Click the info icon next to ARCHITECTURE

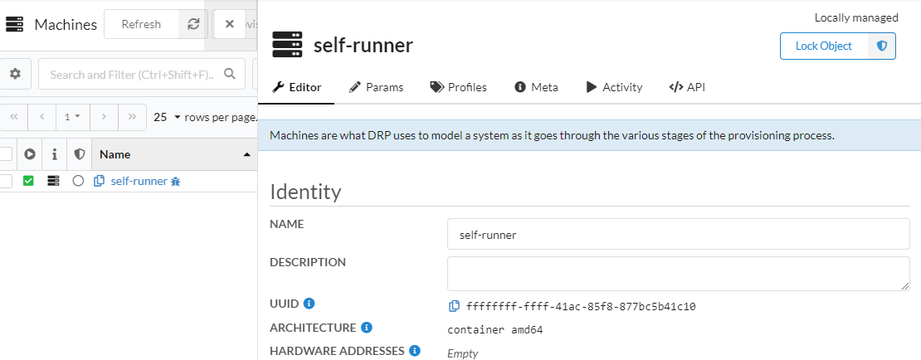point(367,328)
